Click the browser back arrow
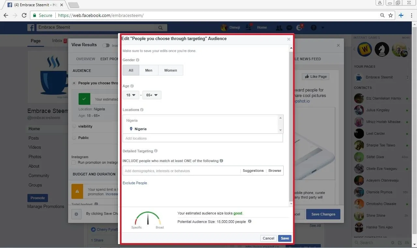Viewport: 417px width, 248px height. [6, 15]
